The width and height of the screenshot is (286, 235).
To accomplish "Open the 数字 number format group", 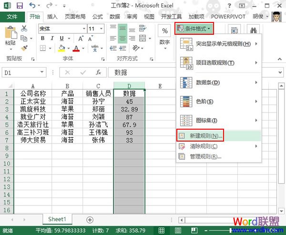I will click(165, 37).
